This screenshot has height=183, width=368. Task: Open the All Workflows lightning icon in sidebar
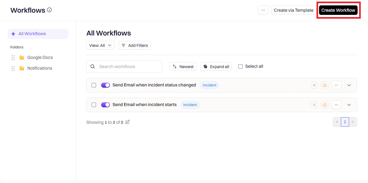13,34
